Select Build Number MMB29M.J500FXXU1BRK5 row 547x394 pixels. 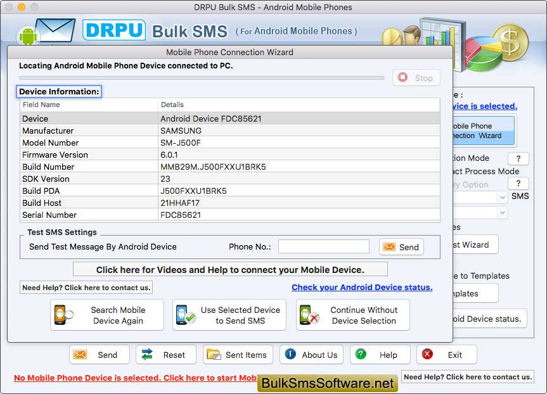[x=230, y=167]
